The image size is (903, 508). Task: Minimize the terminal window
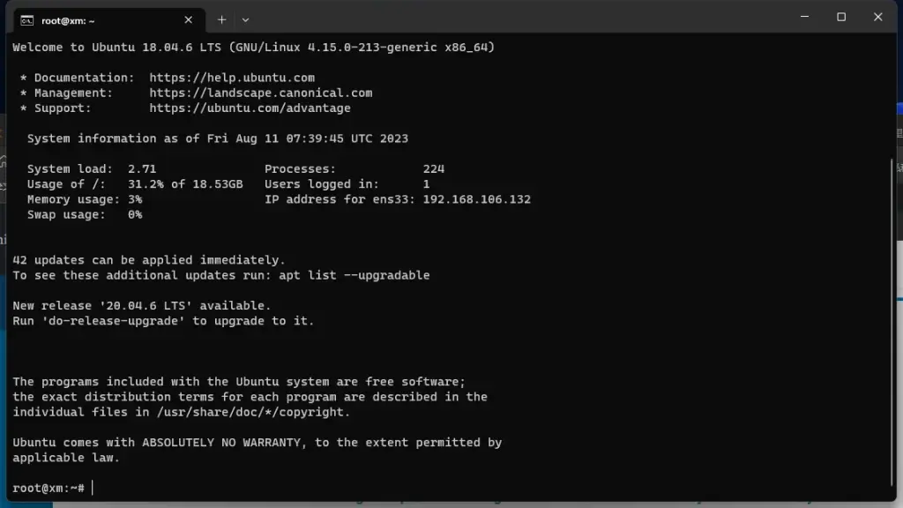click(804, 17)
